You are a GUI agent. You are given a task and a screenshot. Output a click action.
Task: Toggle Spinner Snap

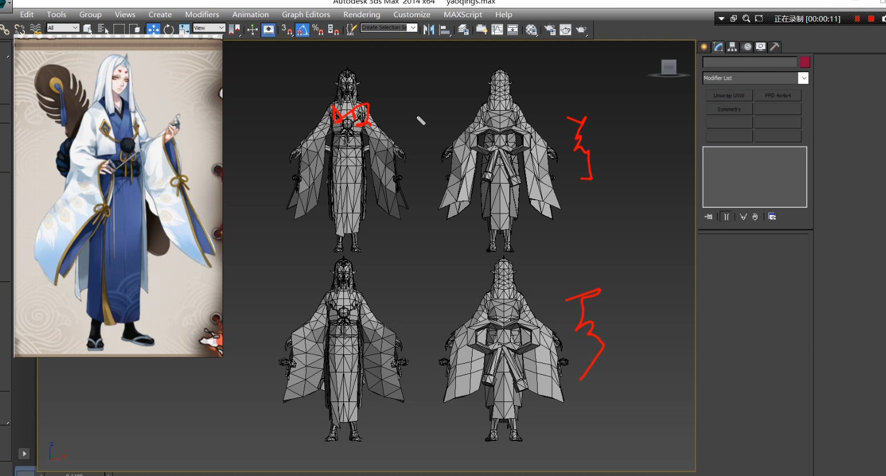point(333,29)
